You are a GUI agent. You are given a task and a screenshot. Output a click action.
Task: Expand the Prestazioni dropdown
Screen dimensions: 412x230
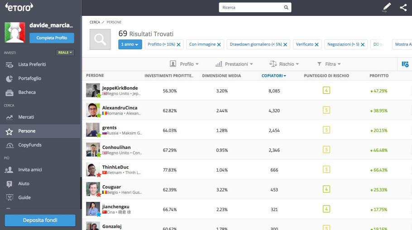pyautogui.click(x=234, y=64)
